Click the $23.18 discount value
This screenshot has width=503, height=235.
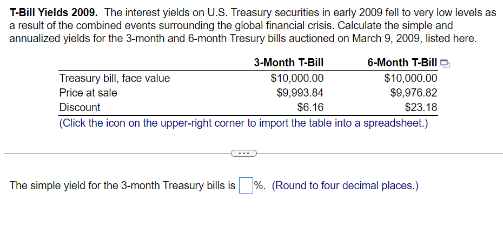[x=421, y=107]
